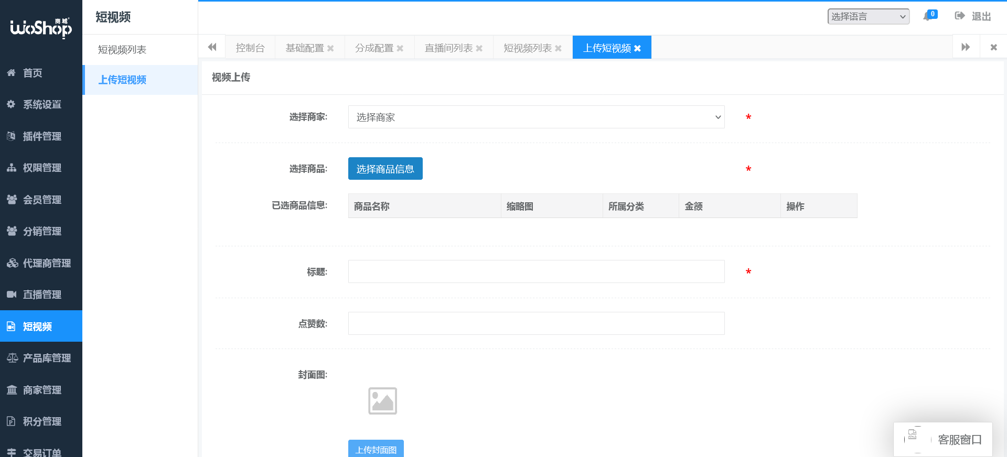Click the cover image placeholder icon

pyautogui.click(x=382, y=401)
